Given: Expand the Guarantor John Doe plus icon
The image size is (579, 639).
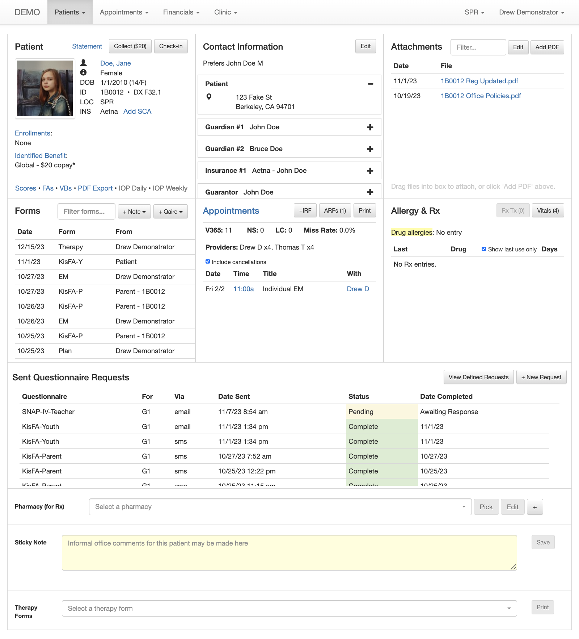Looking at the screenshot, I should pos(370,192).
